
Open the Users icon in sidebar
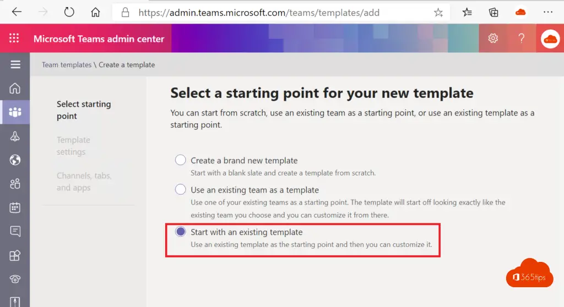15,184
